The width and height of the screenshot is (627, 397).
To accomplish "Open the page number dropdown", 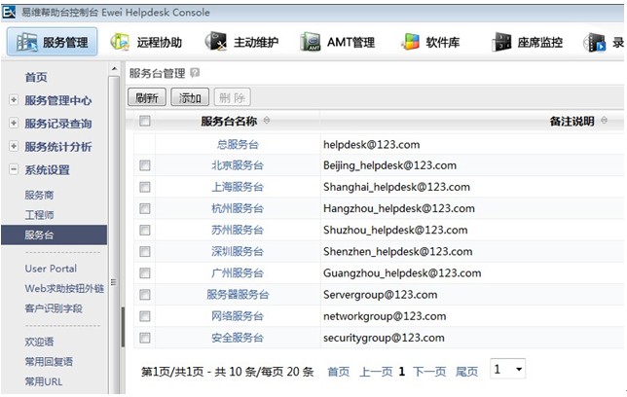I will coord(507,370).
